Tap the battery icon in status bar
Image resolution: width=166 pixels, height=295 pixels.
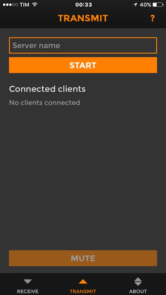(x=158, y=5)
